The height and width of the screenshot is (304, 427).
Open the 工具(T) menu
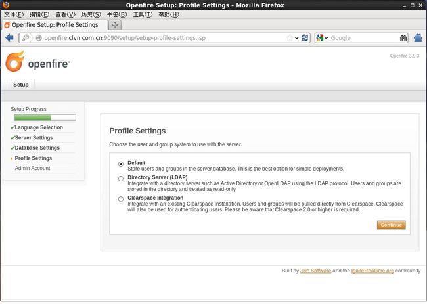coord(143,14)
